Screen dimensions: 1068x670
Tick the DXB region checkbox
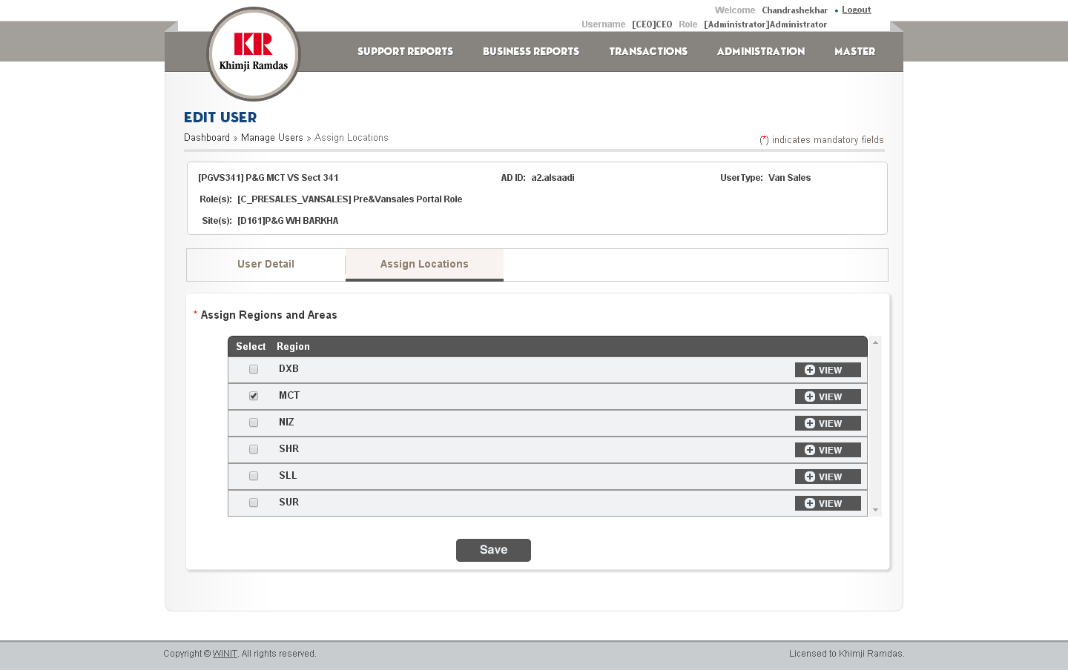tap(254, 369)
